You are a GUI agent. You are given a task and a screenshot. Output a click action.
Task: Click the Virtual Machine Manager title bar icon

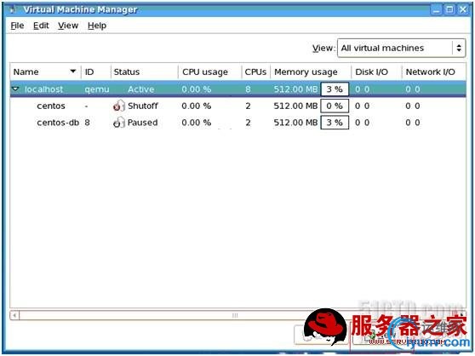point(13,9)
